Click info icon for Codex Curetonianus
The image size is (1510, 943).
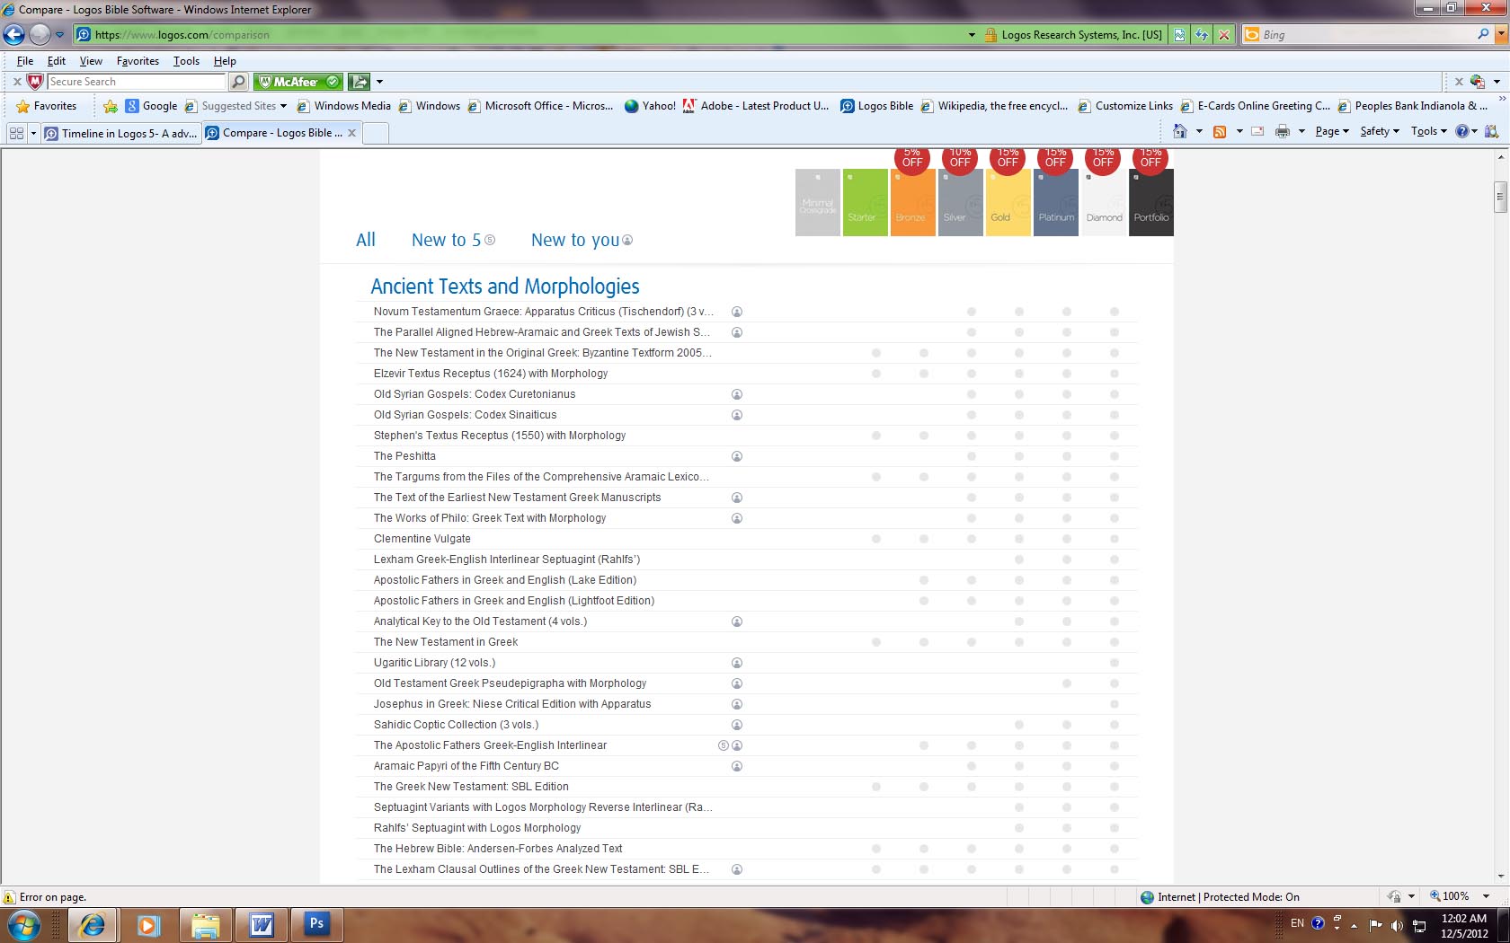(737, 394)
